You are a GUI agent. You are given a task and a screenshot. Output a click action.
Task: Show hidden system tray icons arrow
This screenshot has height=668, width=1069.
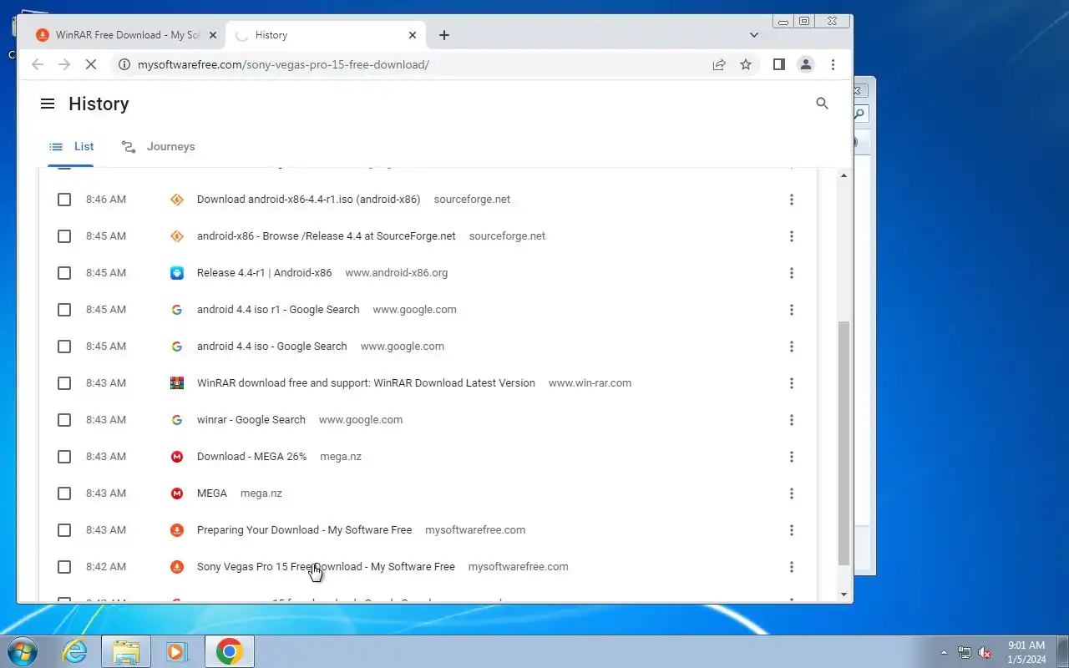pos(944,652)
